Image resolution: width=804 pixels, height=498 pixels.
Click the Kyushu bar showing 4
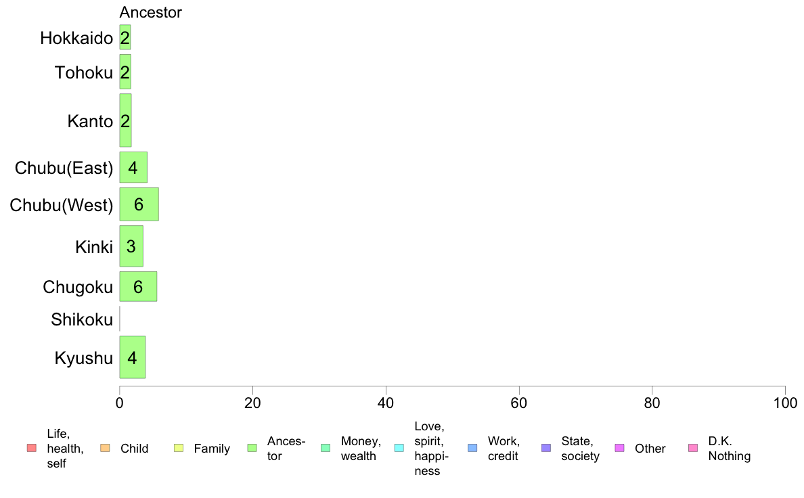tap(132, 357)
